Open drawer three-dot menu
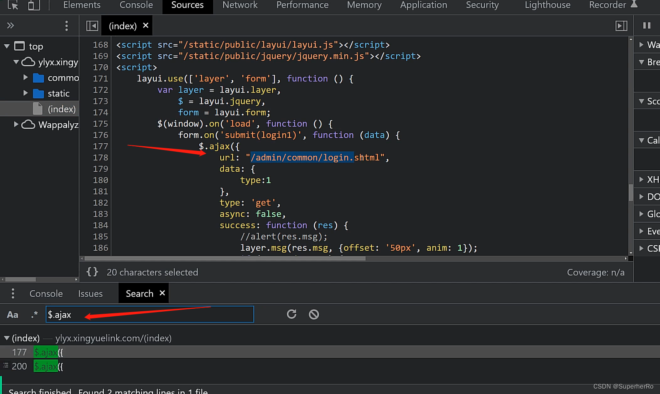This screenshot has height=394, width=660. pyautogui.click(x=13, y=294)
